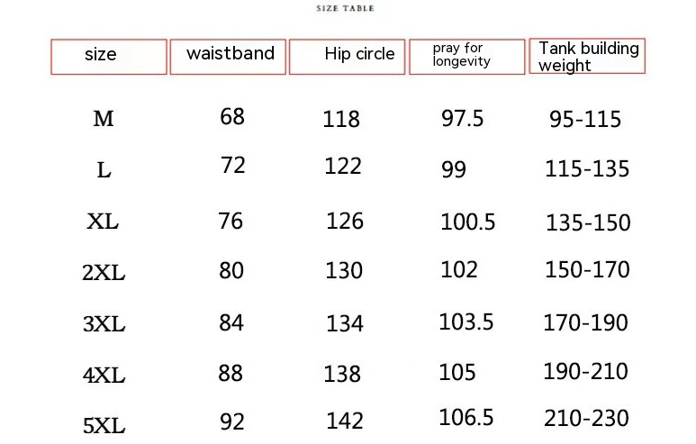Click the 'Hip circle' header box

[x=348, y=56]
